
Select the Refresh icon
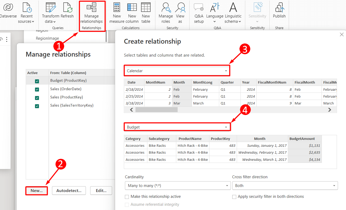click(67, 12)
